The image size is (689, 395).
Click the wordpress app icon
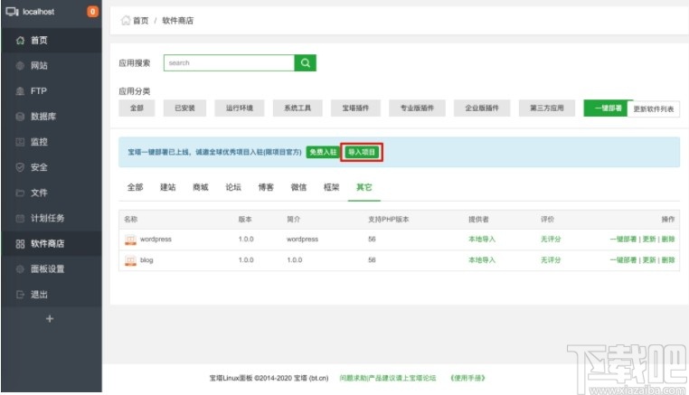coord(130,240)
